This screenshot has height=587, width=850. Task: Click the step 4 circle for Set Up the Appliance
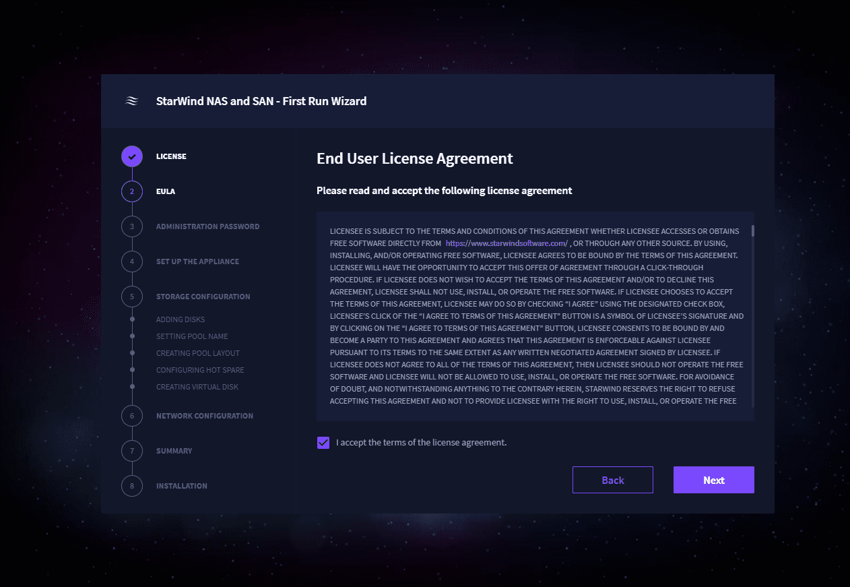click(132, 261)
